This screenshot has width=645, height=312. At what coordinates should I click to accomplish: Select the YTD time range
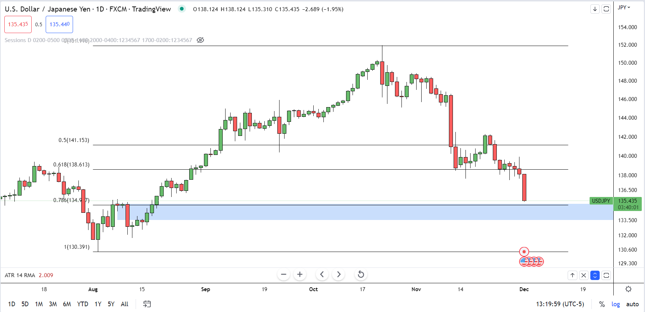[82, 304]
